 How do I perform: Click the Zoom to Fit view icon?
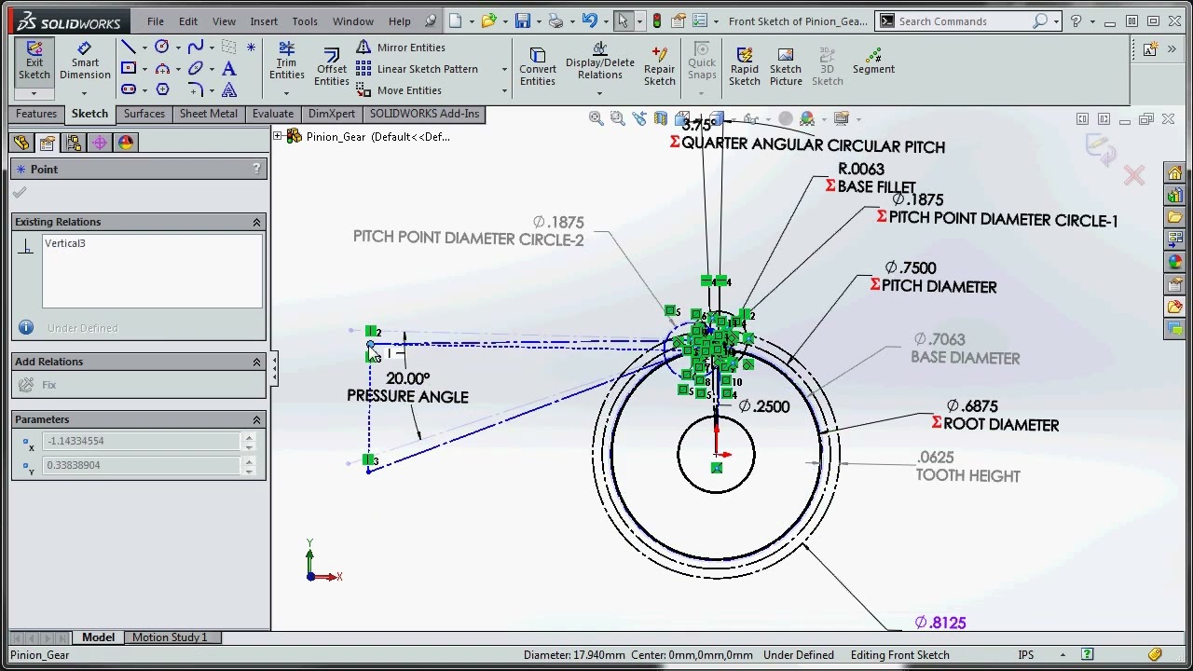click(x=596, y=118)
